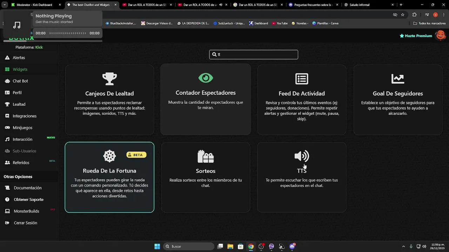This screenshot has height=252, width=449.
Task: Click the list icon on Feed De Actividad
Action: click(302, 79)
